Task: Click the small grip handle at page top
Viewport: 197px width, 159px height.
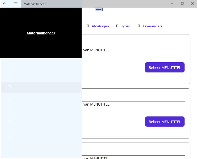Action: click(99, 9)
